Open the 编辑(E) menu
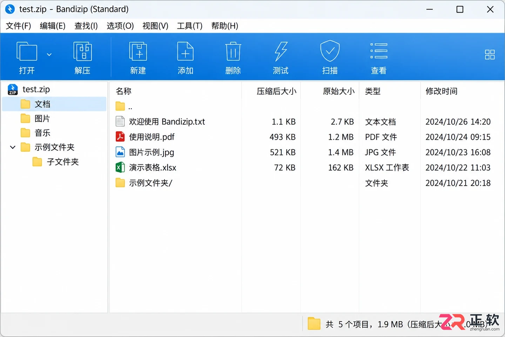Screen dimensions: 505x337 53,26
